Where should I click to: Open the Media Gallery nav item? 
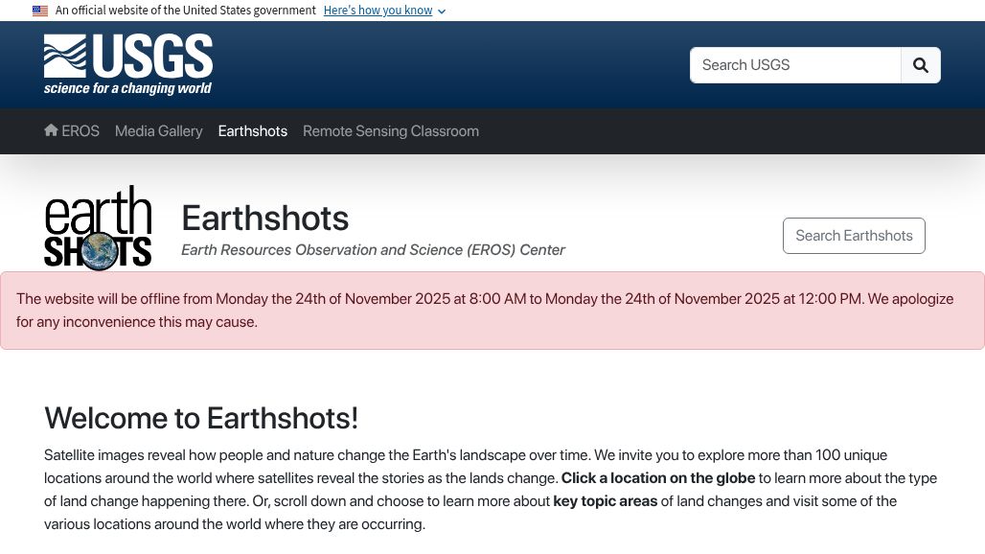pos(158,131)
